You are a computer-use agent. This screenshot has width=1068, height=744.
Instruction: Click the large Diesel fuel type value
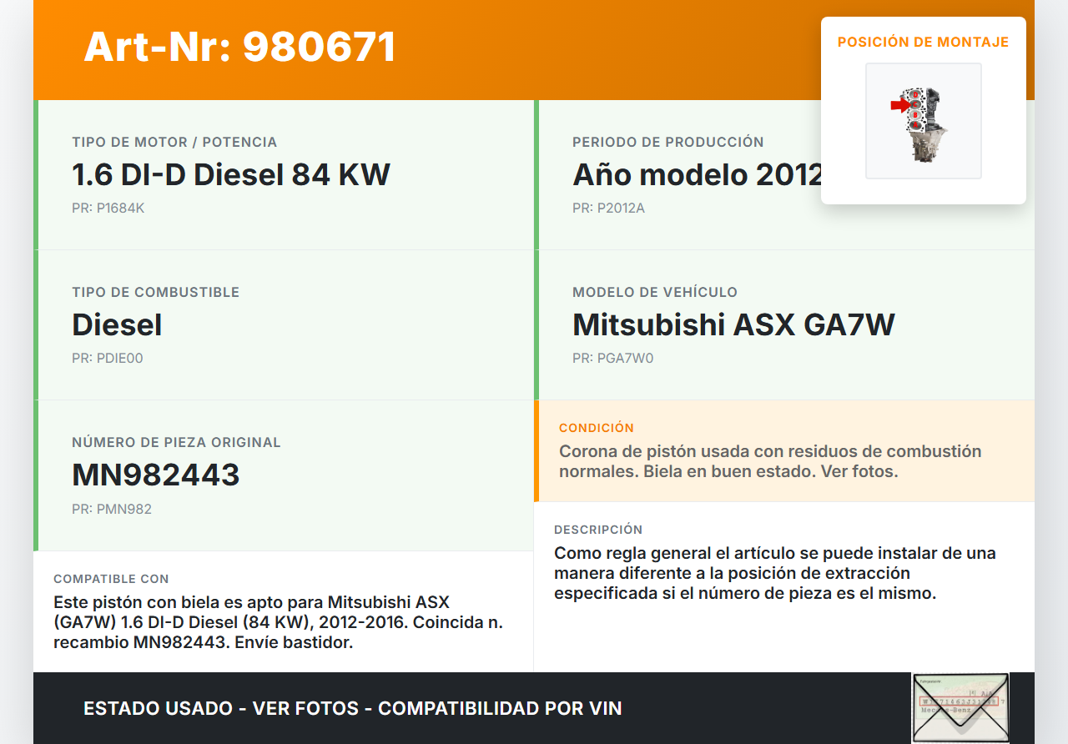click(117, 325)
